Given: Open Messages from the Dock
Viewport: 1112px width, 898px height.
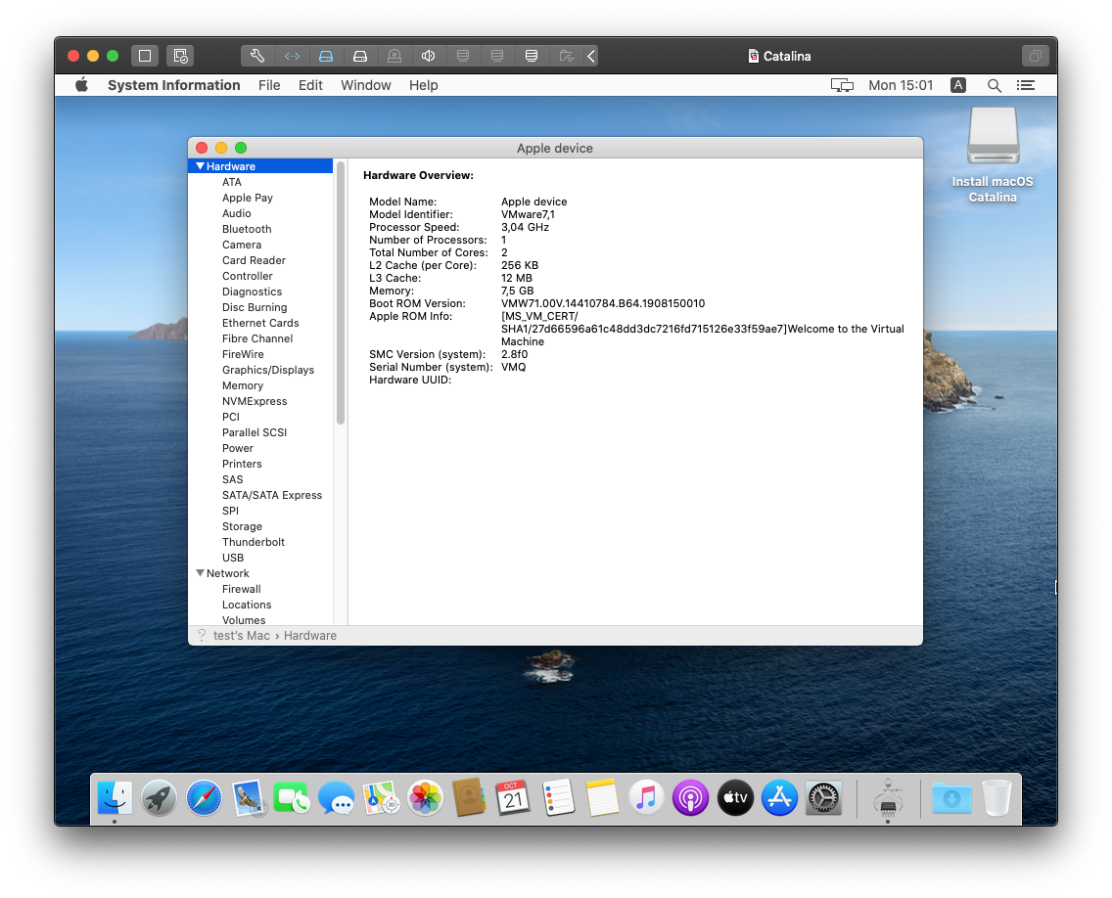Looking at the screenshot, I should pyautogui.click(x=336, y=799).
